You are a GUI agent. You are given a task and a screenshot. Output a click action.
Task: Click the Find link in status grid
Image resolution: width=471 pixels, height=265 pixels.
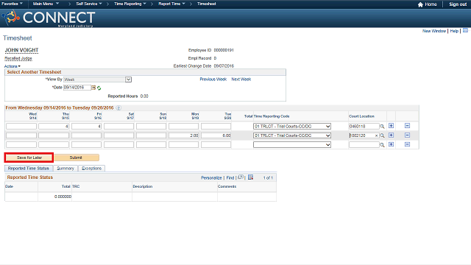click(x=230, y=178)
